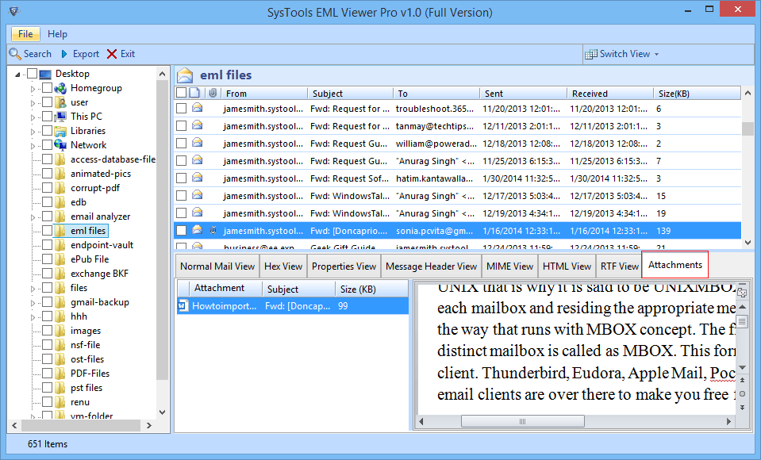Open the Switch View dropdown arrow

pos(657,55)
